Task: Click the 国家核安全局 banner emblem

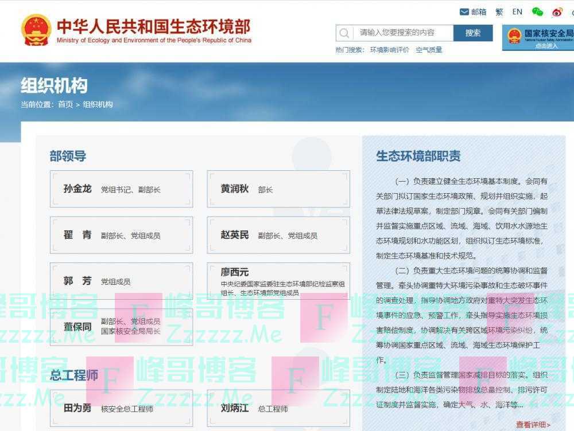Action: (514, 36)
